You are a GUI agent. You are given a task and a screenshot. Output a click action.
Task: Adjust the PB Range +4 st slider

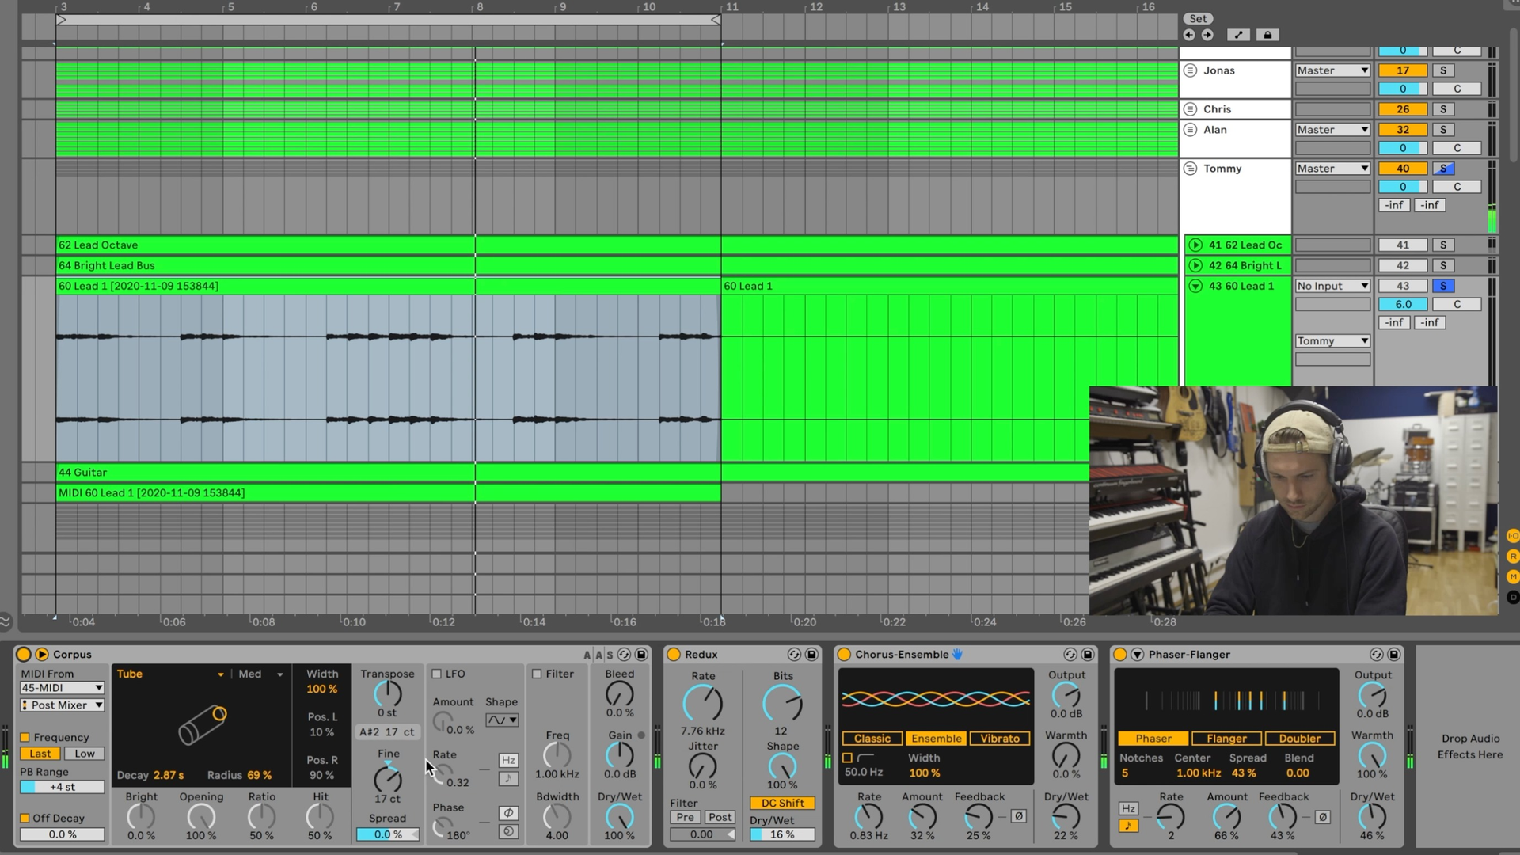pos(62,788)
